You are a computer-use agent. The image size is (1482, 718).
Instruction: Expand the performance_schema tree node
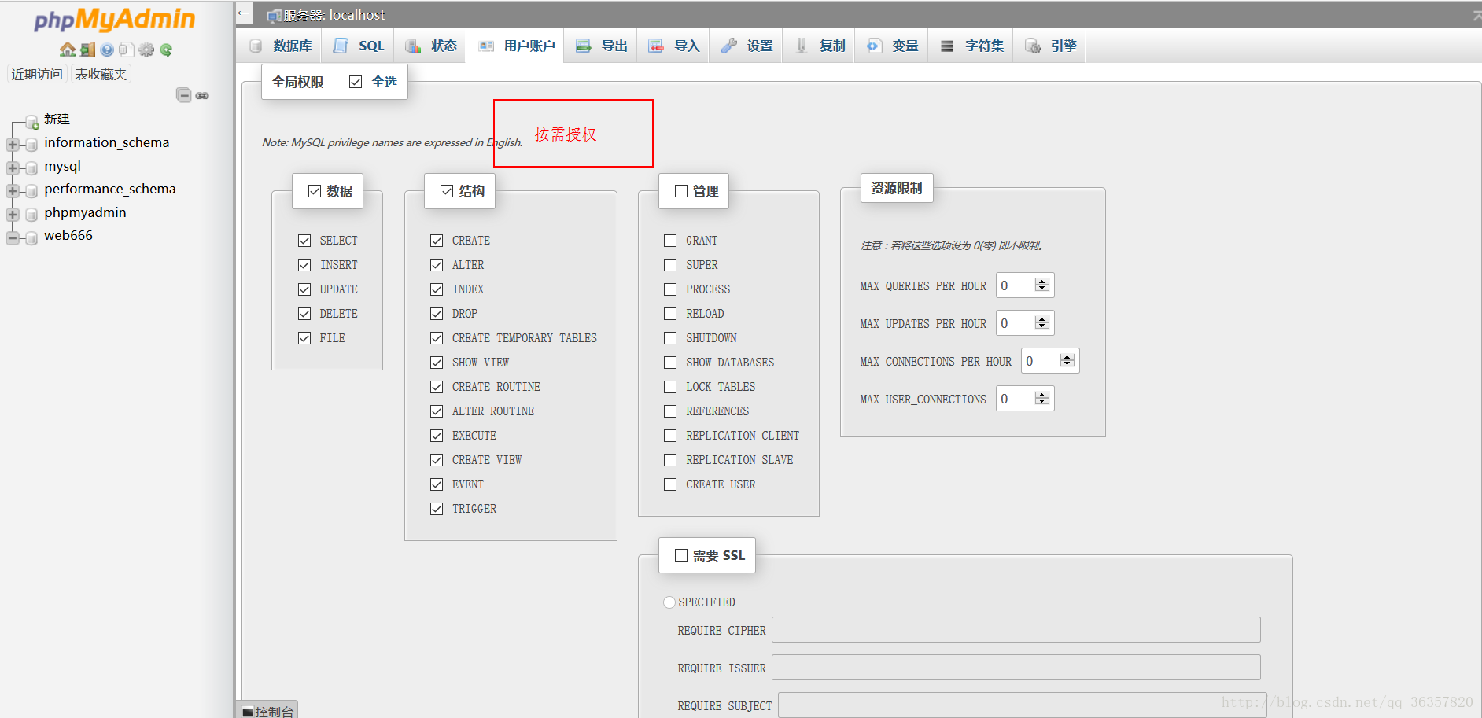[12, 191]
